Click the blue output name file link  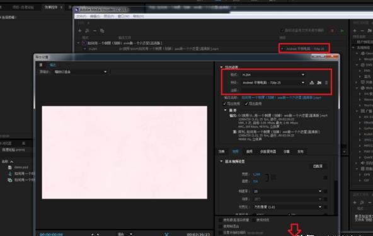click(281, 98)
